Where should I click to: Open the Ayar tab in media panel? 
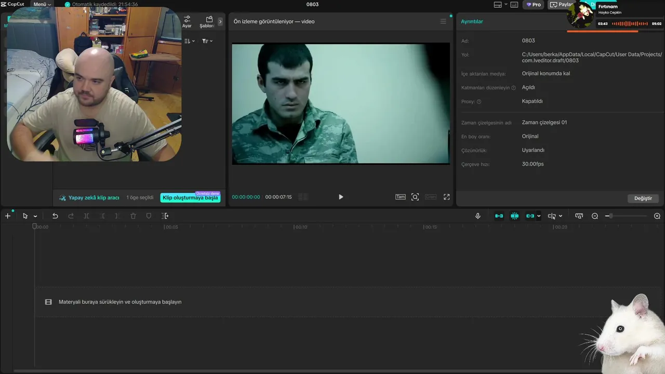click(187, 21)
